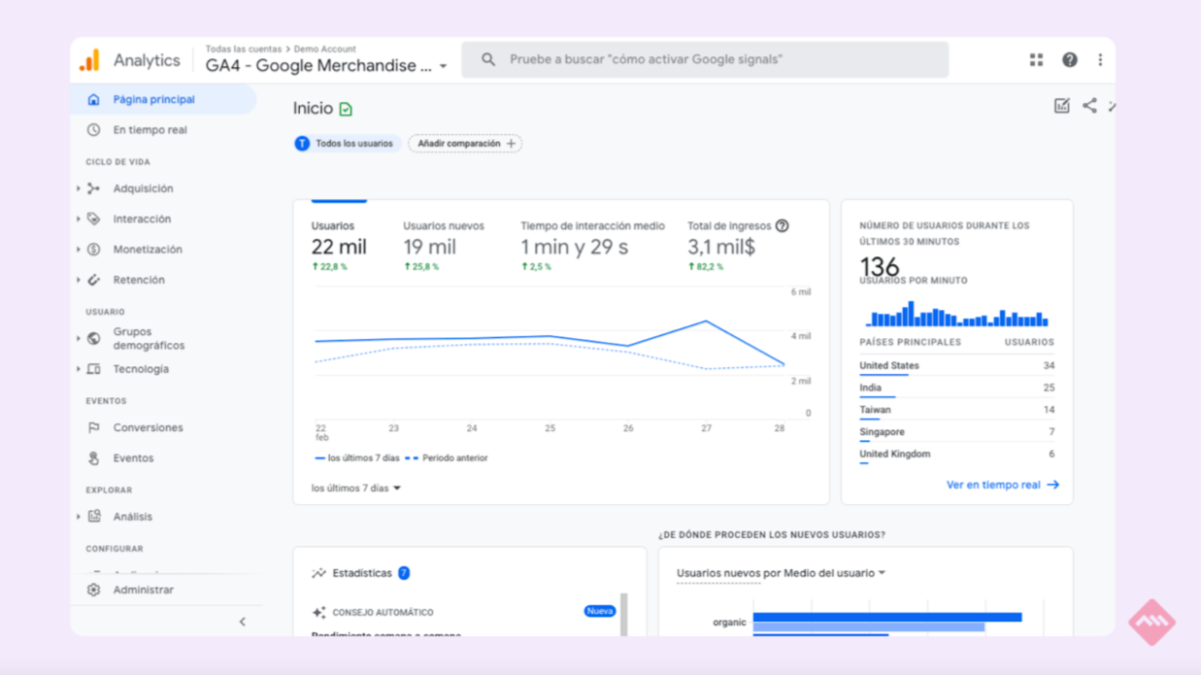Expand the Análisis section arrow
The width and height of the screenshot is (1201, 675).
pos(79,517)
